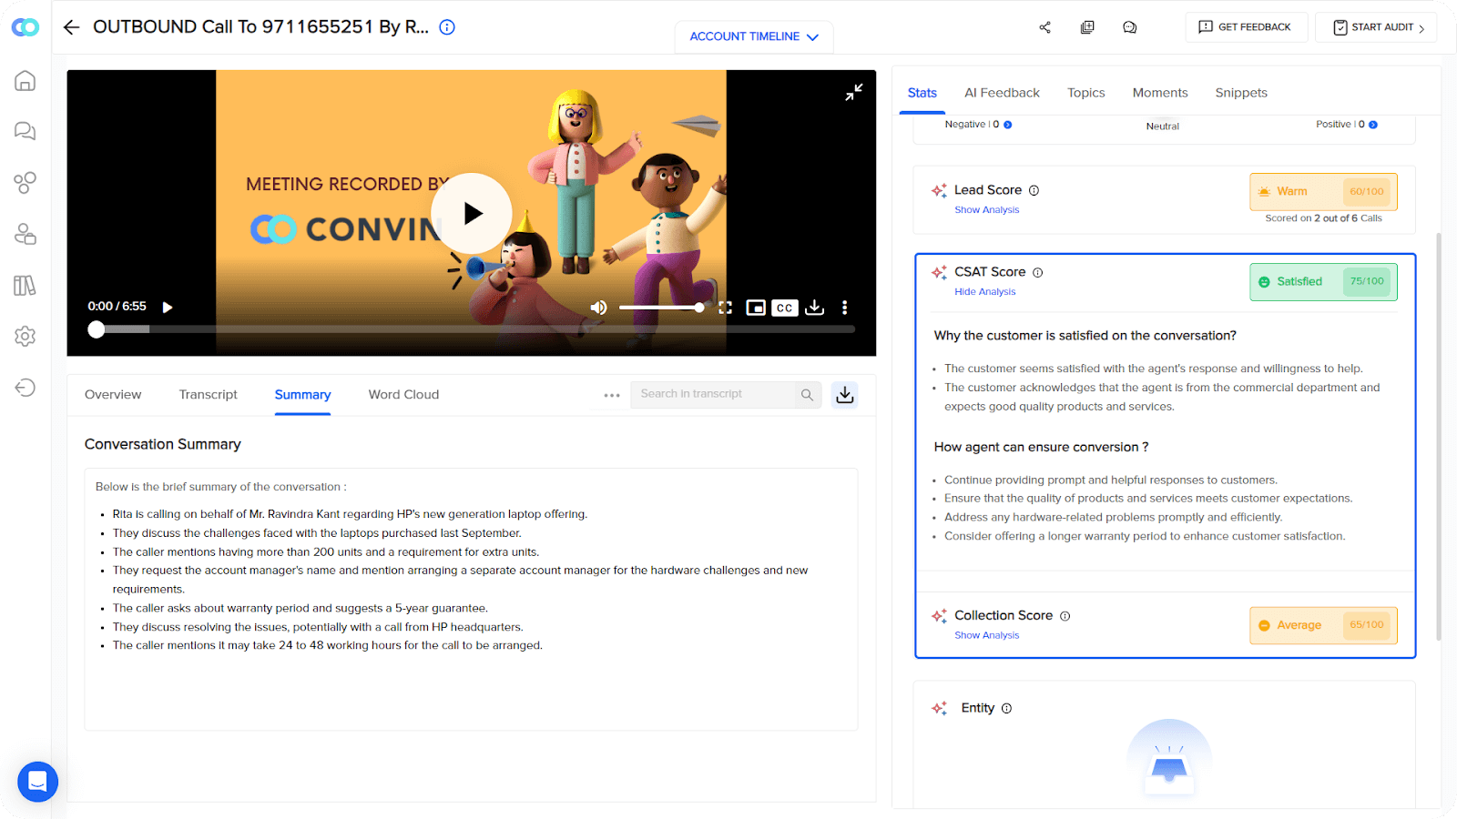Image resolution: width=1457 pixels, height=819 pixels.
Task: Open the Word Cloud tab
Action: point(403,395)
